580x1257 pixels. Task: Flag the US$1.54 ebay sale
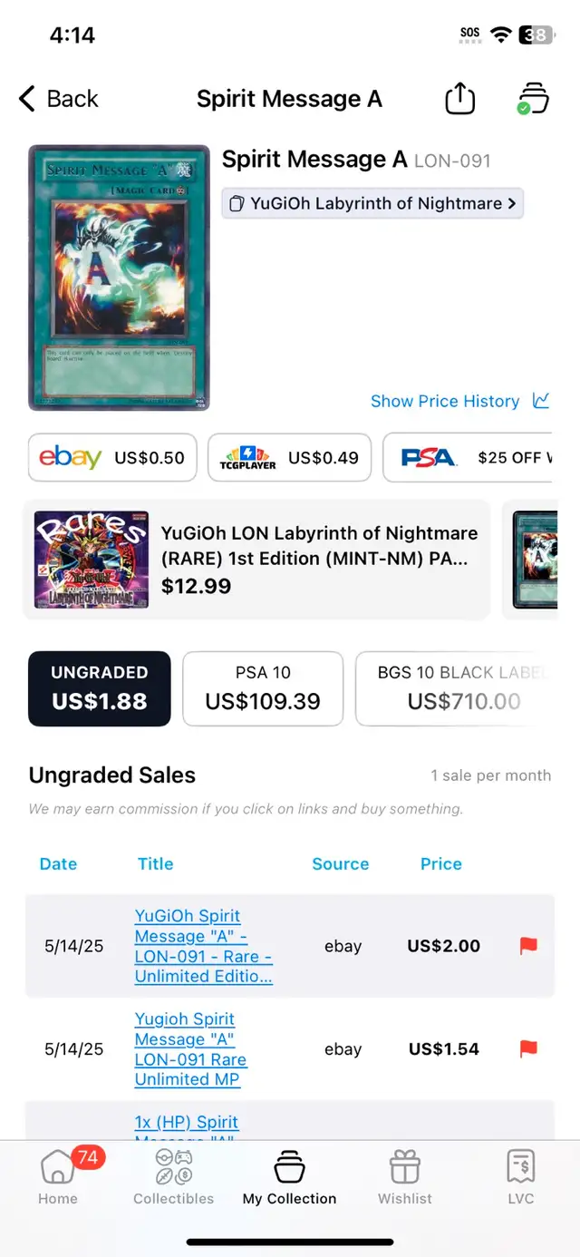point(528,1049)
